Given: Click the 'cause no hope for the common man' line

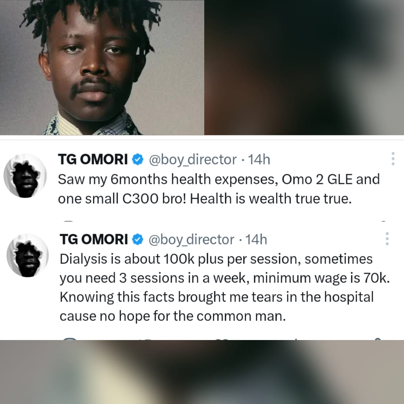Looking at the screenshot, I should [173, 316].
